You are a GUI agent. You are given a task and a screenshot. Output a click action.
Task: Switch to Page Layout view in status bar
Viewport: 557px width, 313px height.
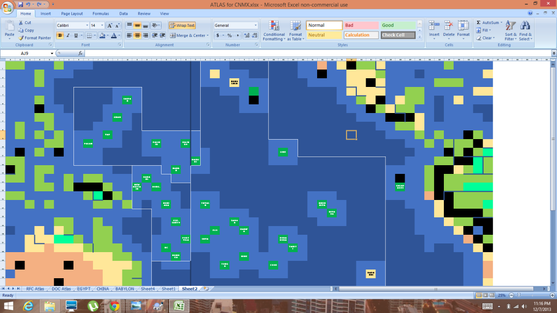(486, 295)
